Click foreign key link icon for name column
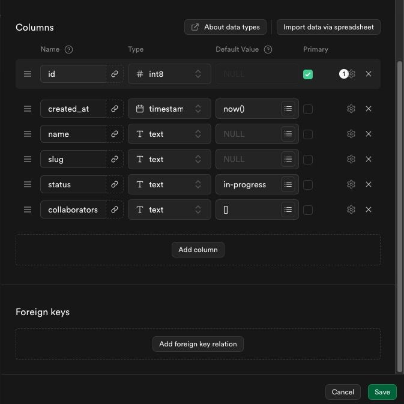404x404 pixels. (115, 134)
